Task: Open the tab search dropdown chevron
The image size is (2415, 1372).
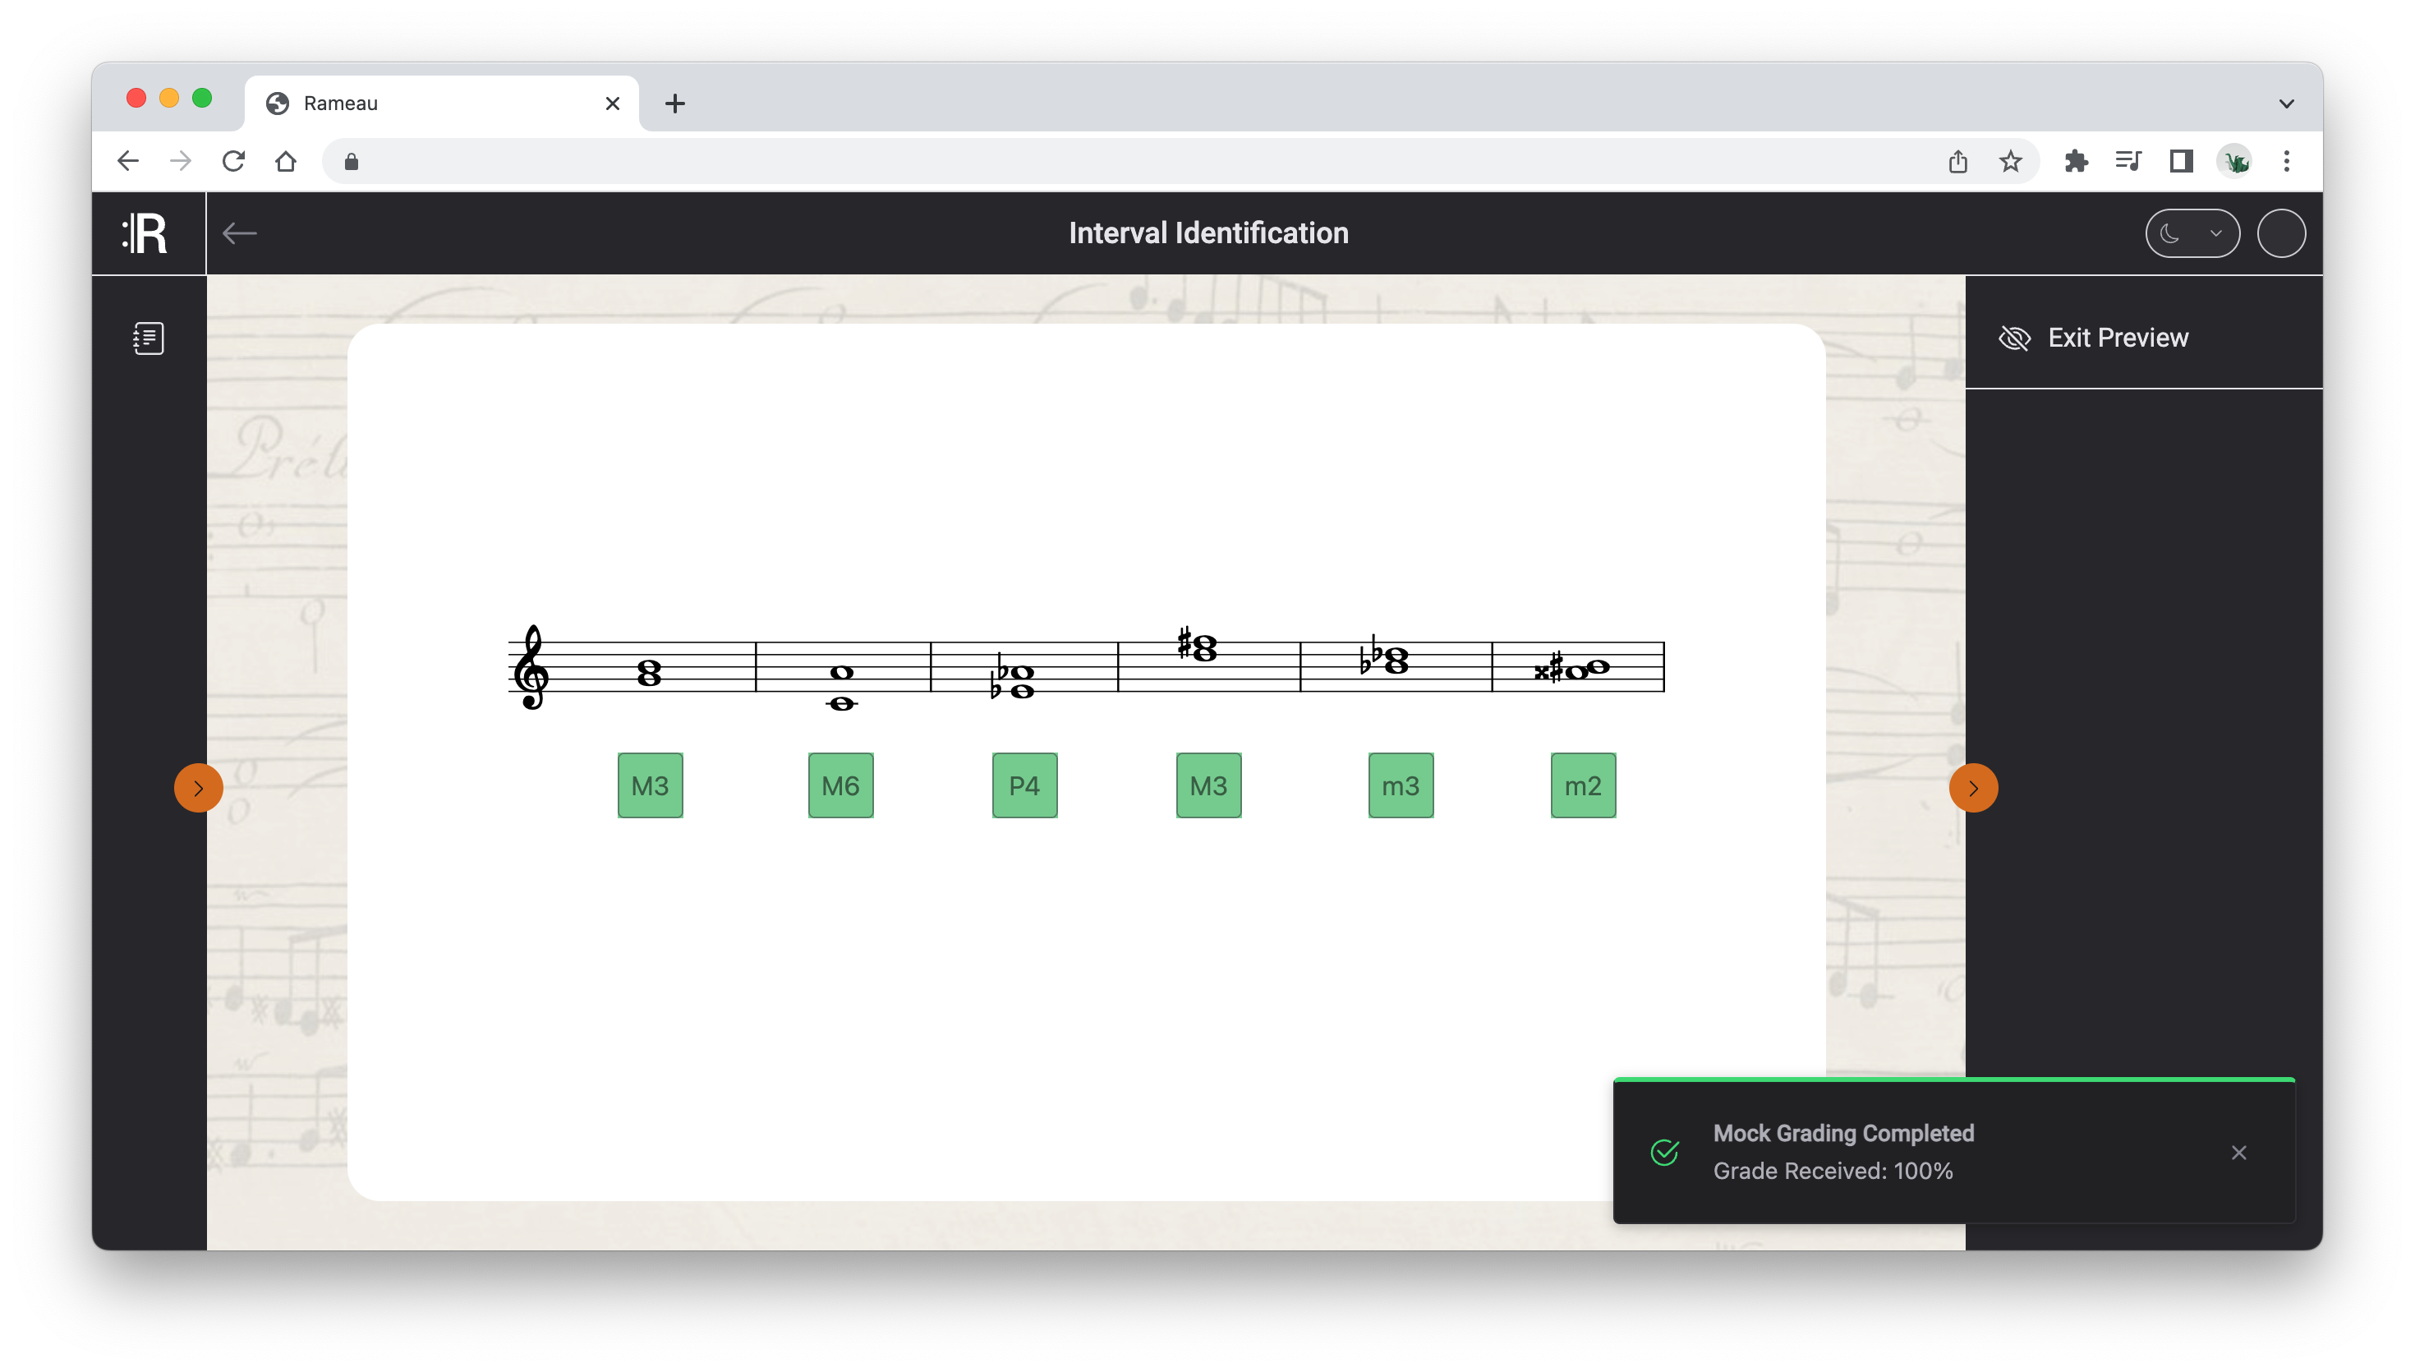Action: click(x=2286, y=104)
